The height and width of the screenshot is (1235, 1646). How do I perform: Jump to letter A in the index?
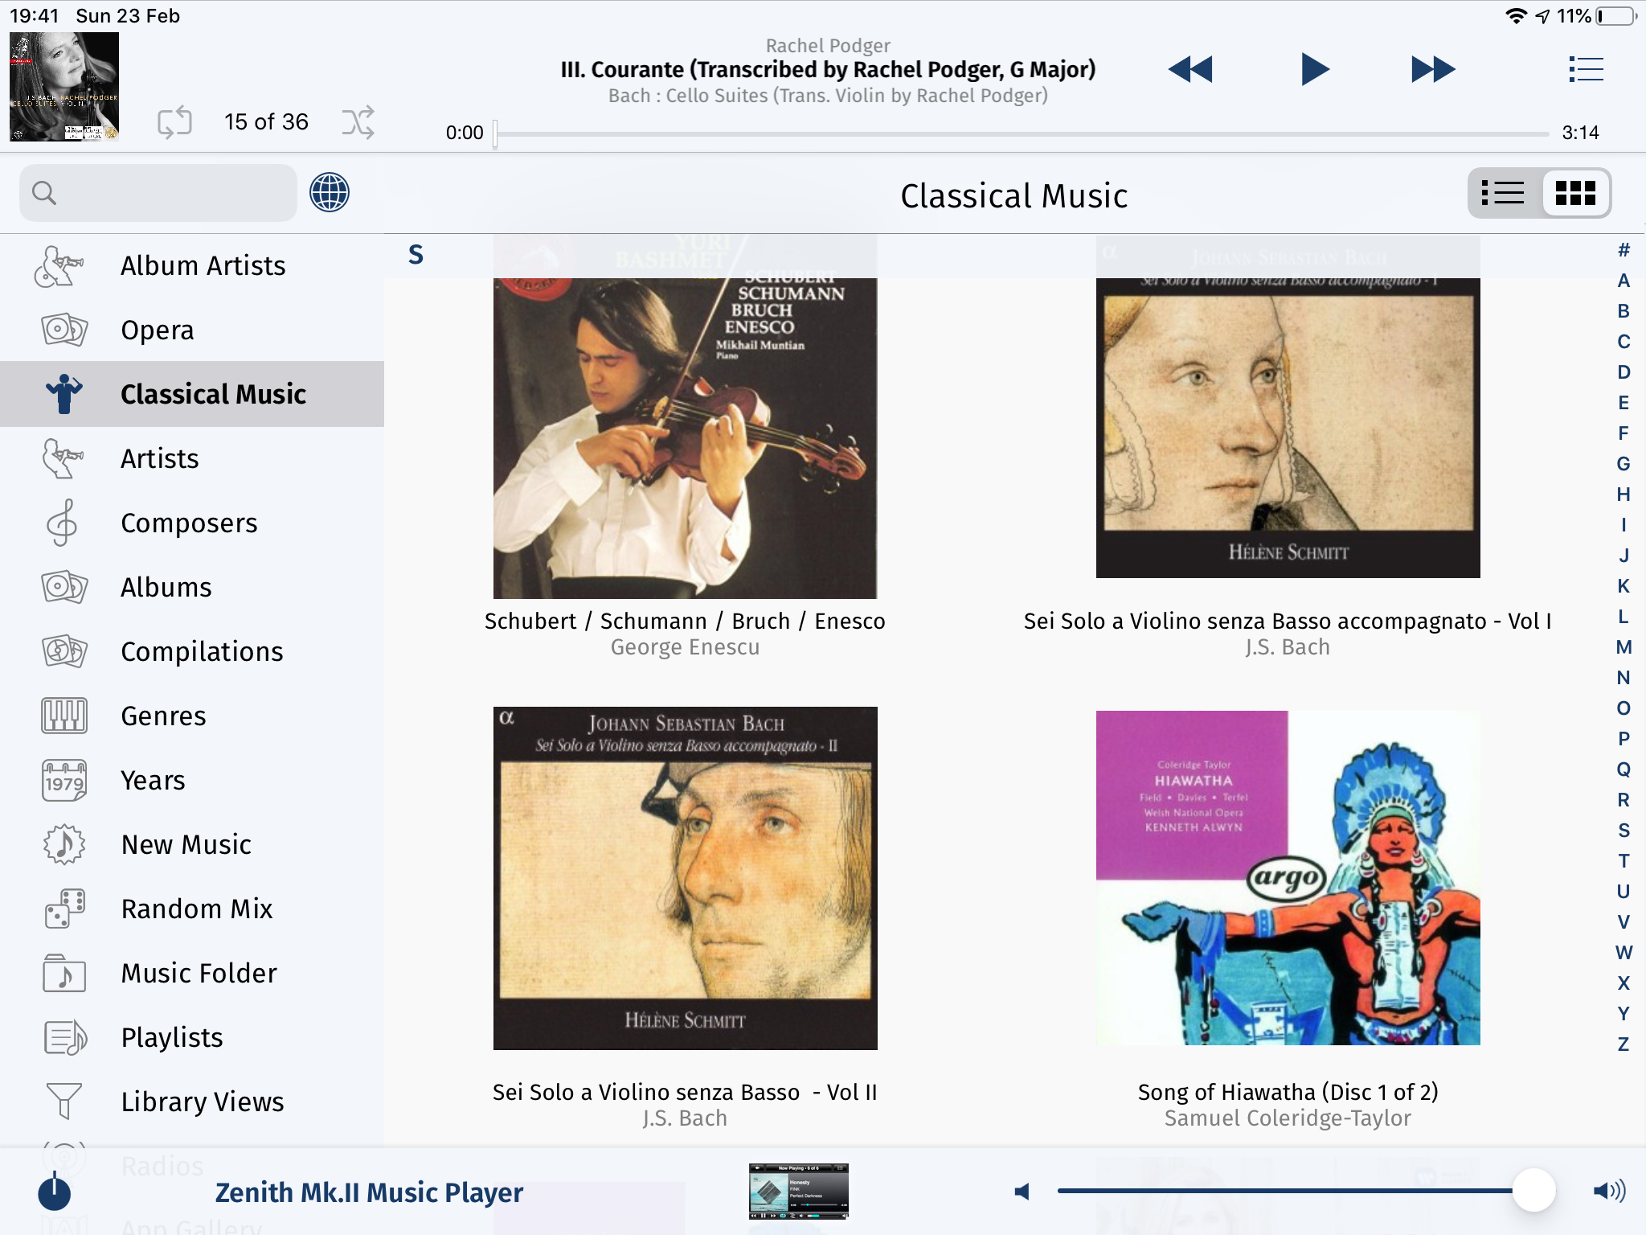pos(1623,281)
